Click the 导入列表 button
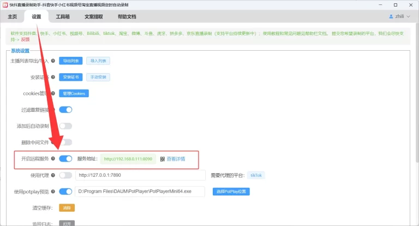Viewport: 419px width, 226px height. point(98,61)
